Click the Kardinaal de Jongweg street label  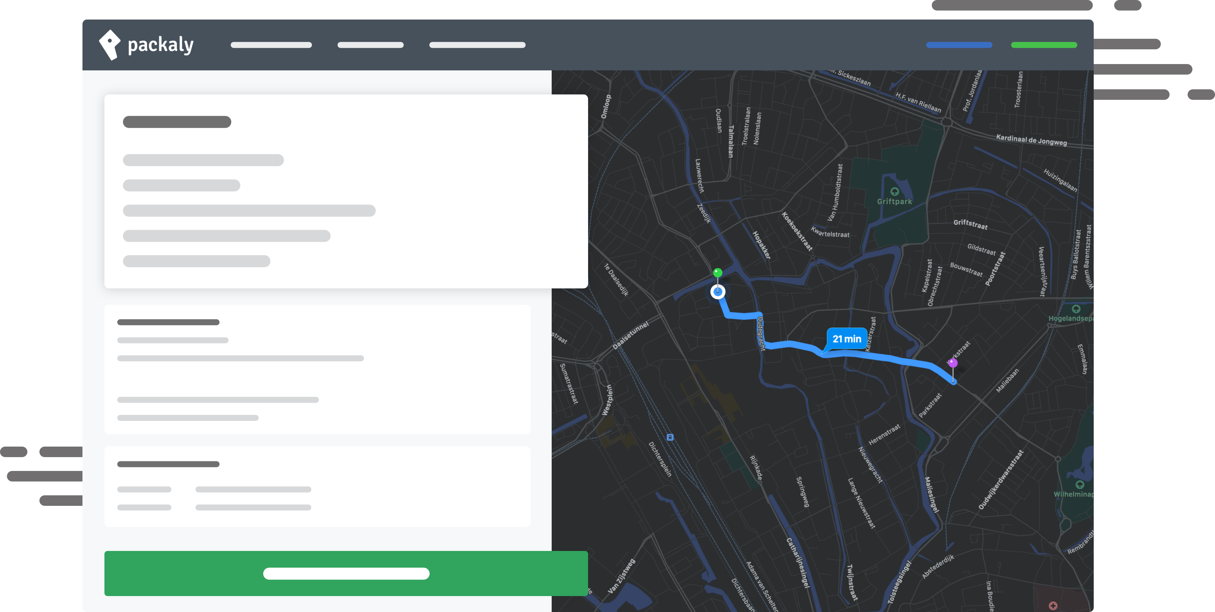(1031, 140)
